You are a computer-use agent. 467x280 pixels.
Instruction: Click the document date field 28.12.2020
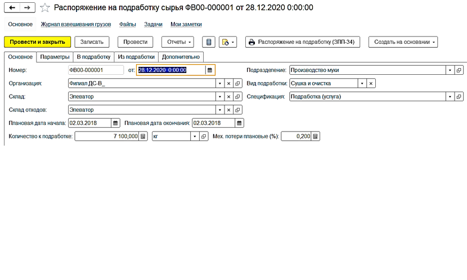pos(171,70)
